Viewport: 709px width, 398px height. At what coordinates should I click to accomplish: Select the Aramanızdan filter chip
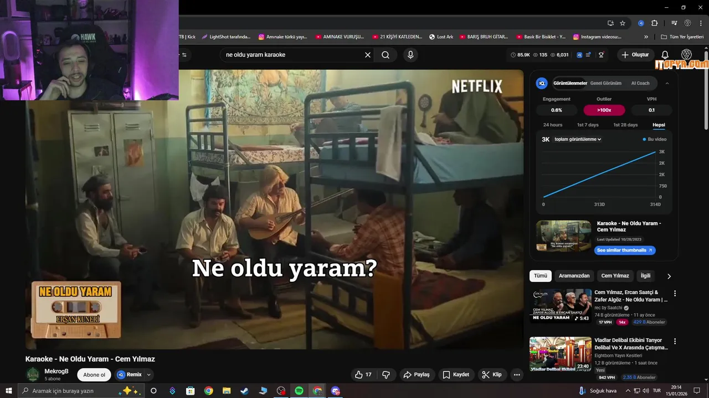pos(574,276)
